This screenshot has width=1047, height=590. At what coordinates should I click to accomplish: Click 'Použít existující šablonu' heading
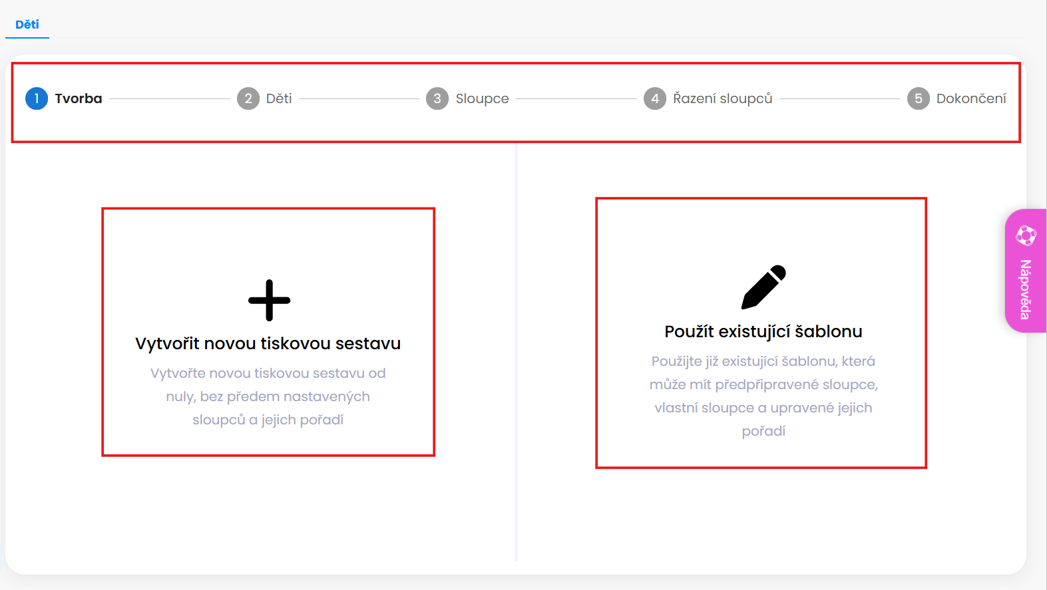763,331
